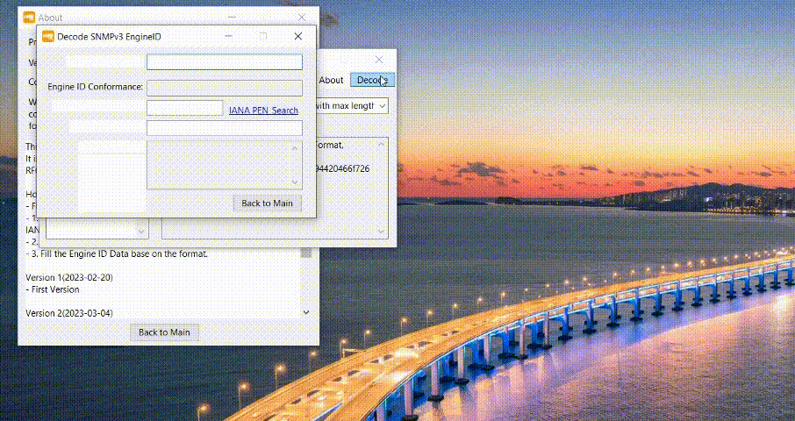
Task: Click the 'Version 2(2023-03-04)' text in the About window
Action: (69, 313)
